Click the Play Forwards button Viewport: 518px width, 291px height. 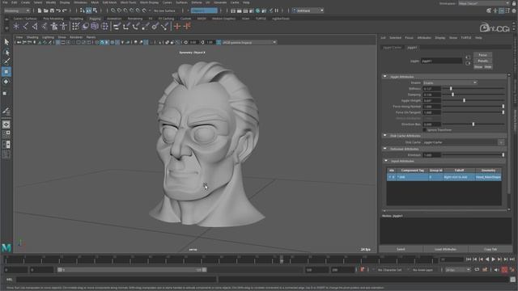pos(494,259)
